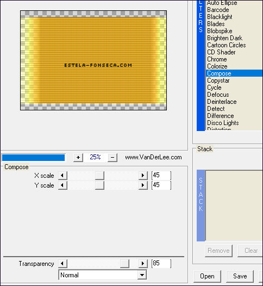Image resolution: width=263 pixels, height=286 pixels.
Task: Click the Transparency value field
Action: (x=161, y=264)
